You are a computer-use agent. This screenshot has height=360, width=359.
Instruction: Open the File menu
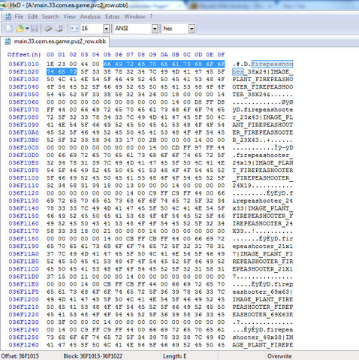click(19, 17)
